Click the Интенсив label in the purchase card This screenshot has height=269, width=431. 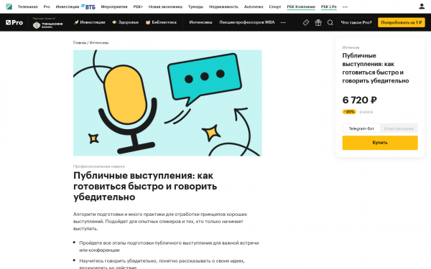351,47
